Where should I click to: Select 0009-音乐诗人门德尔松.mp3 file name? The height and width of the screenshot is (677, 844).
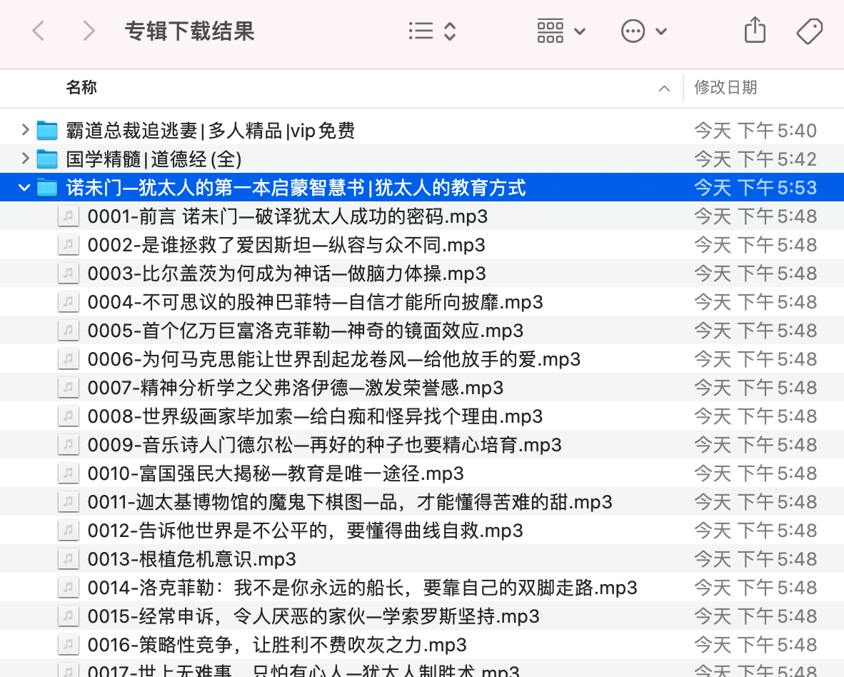(x=325, y=444)
